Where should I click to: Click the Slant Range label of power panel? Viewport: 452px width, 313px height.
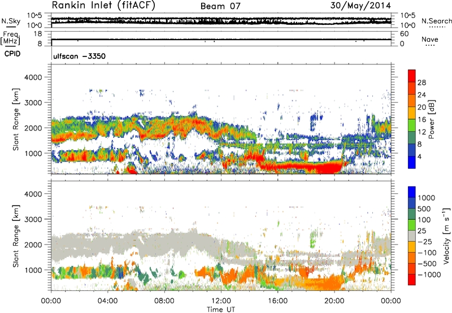tap(16, 119)
